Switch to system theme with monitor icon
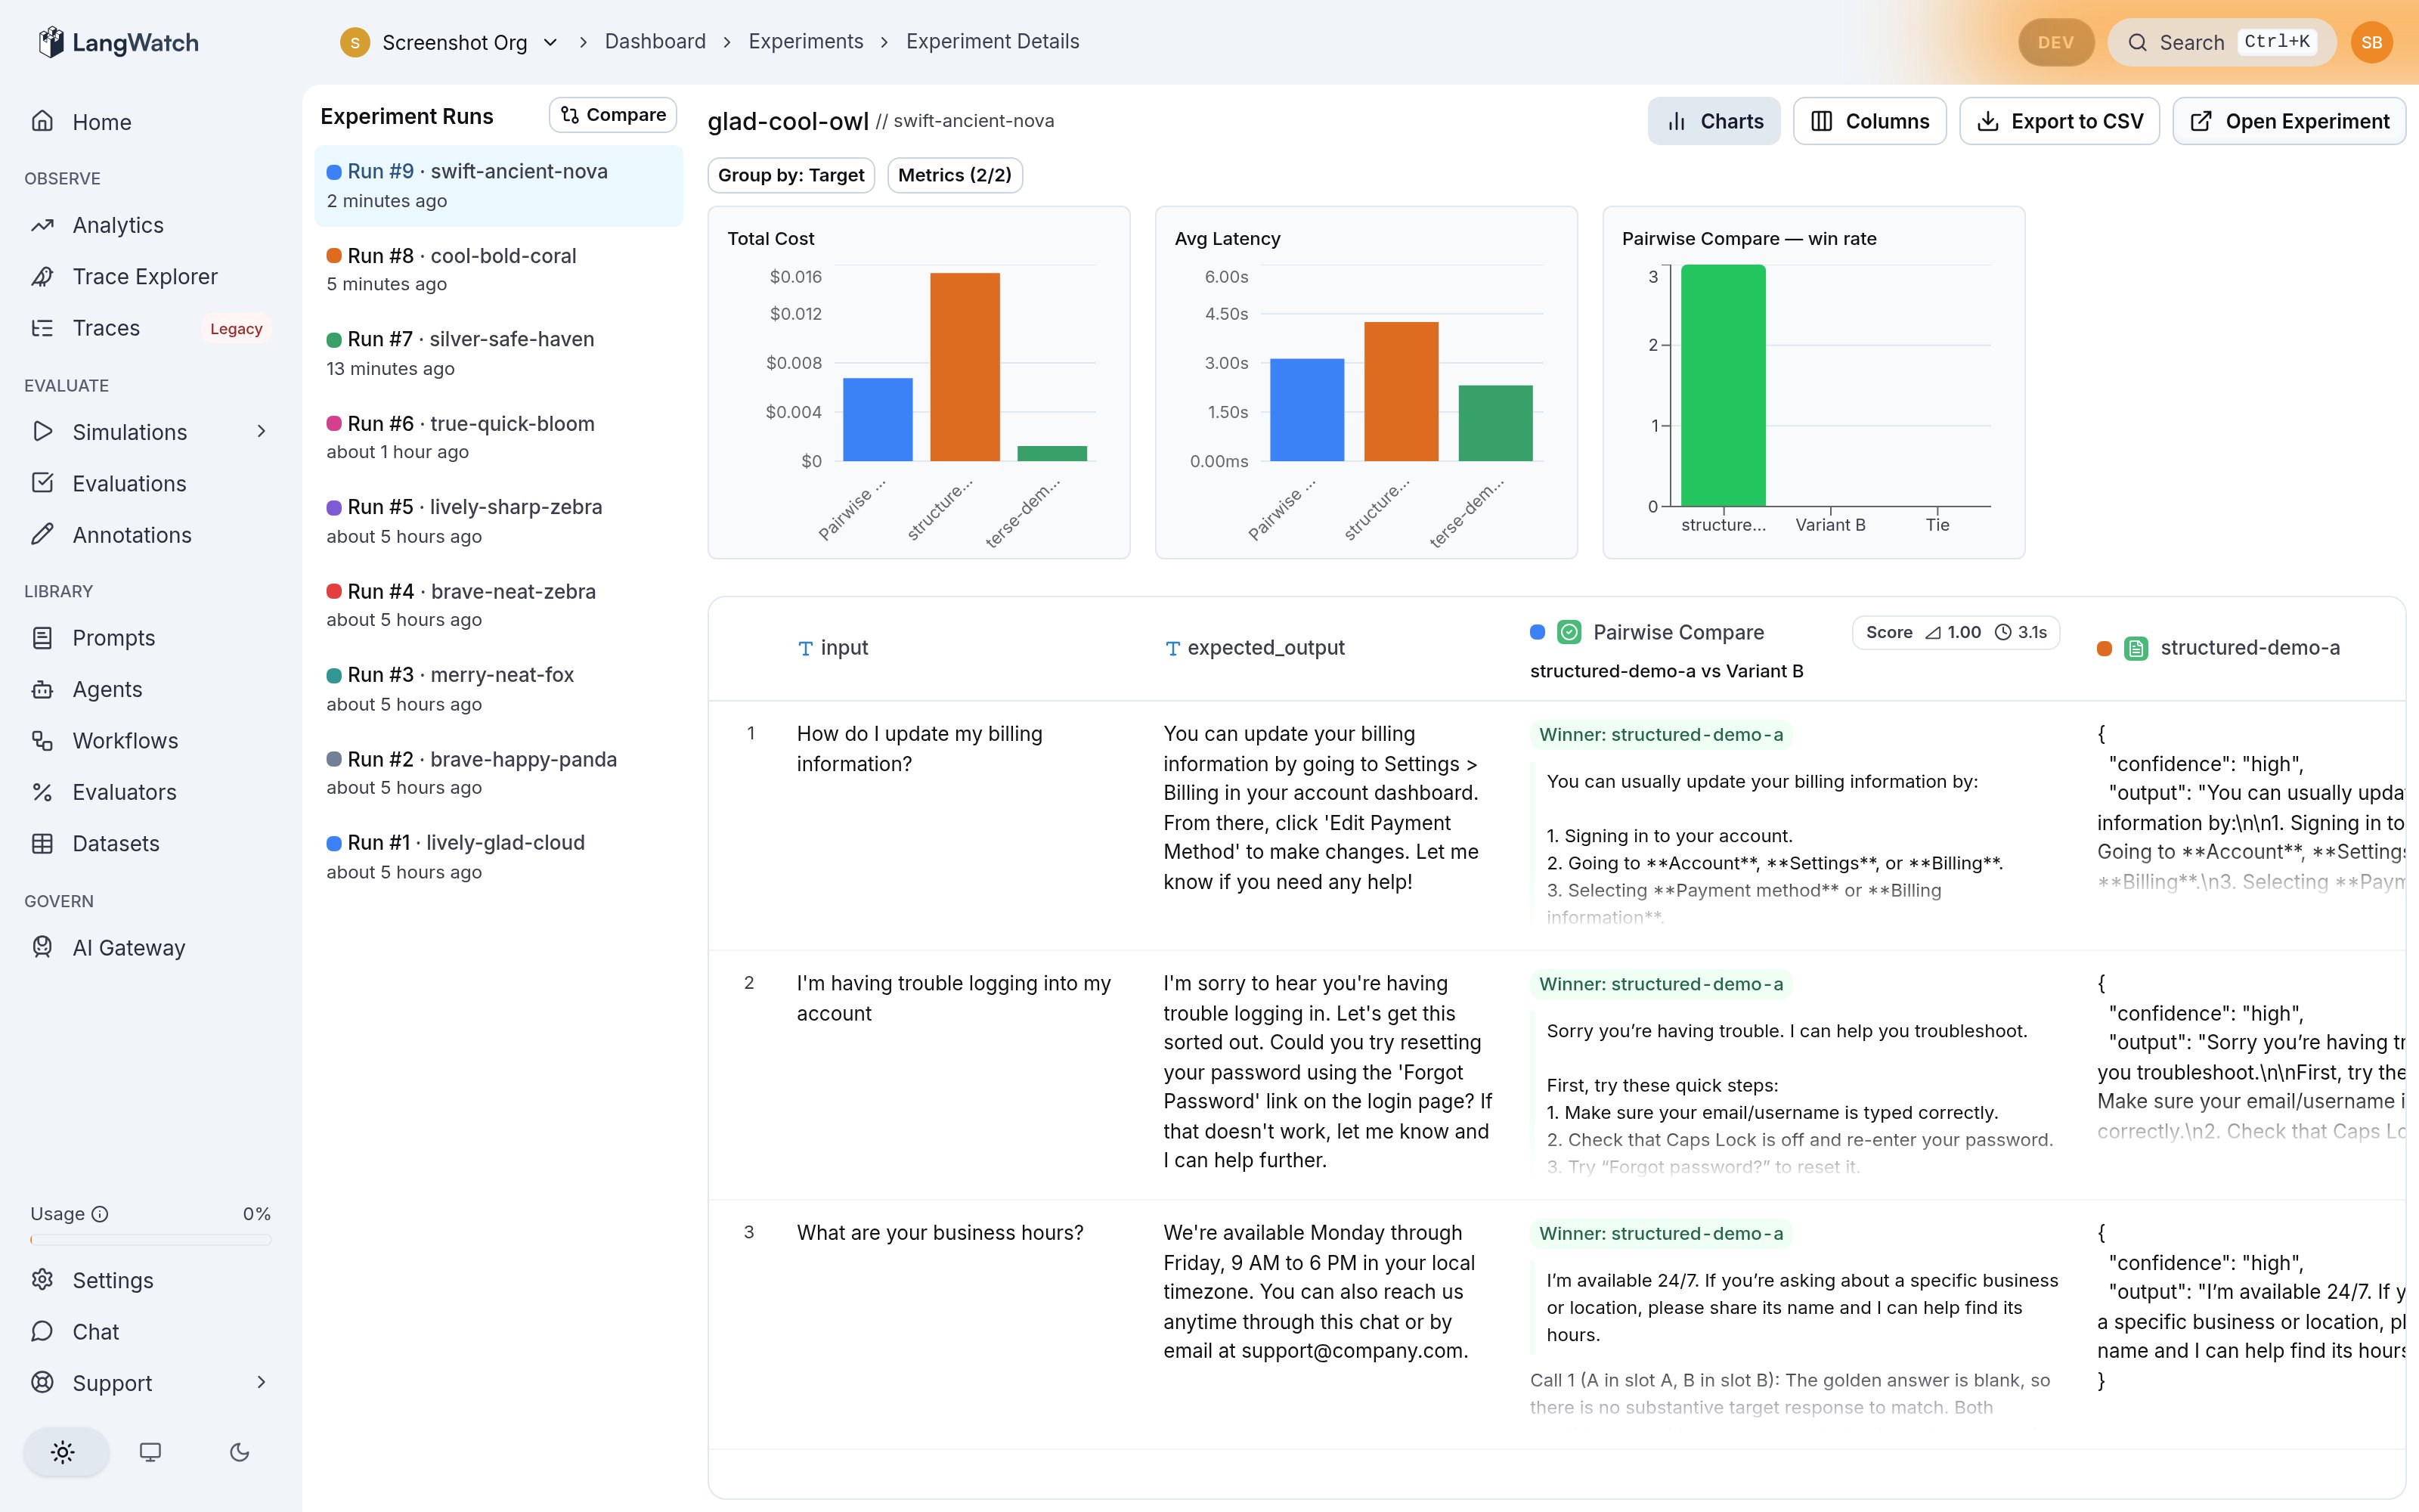 [150, 1452]
